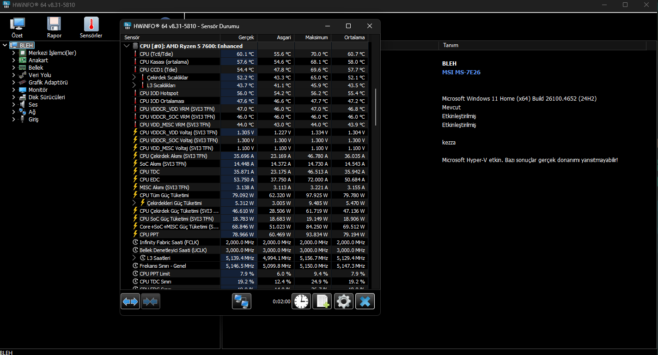
Task: Open the remote network monitors icon
Action: (x=242, y=301)
